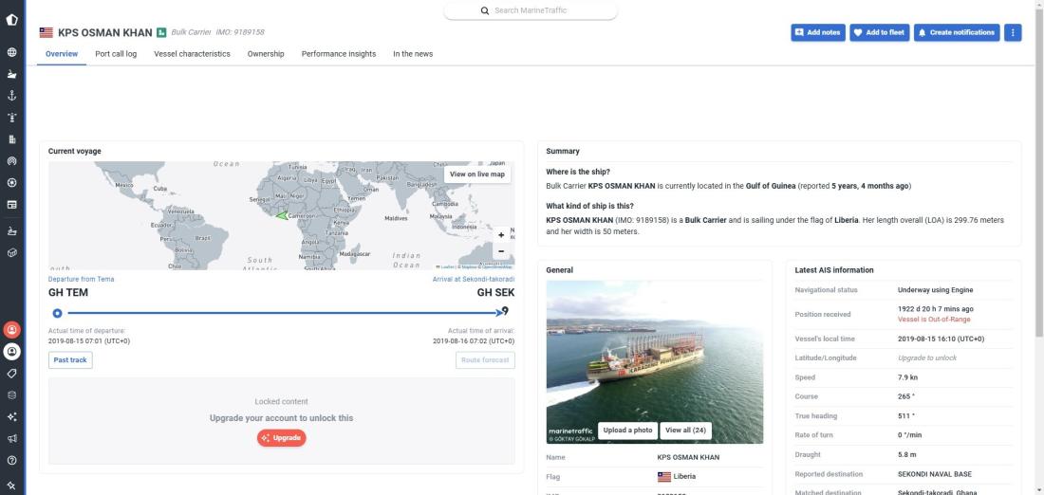The width and height of the screenshot is (1044, 495).
Task: Open the AIS stations antenna sidebar icon
Action: [11, 161]
